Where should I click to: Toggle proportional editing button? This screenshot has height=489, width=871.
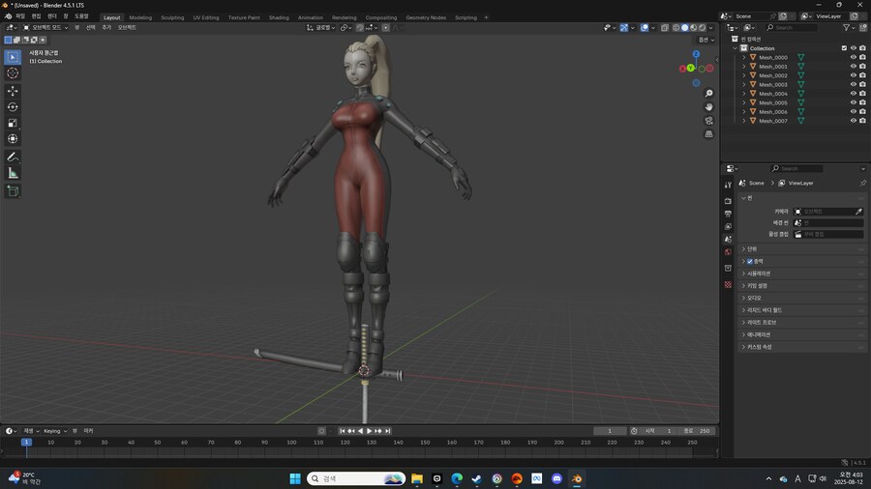[x=385, y=27]
